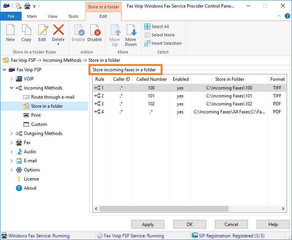Click the Help button
This screenshot has height=240, width=292.
[x=273, y=224]
